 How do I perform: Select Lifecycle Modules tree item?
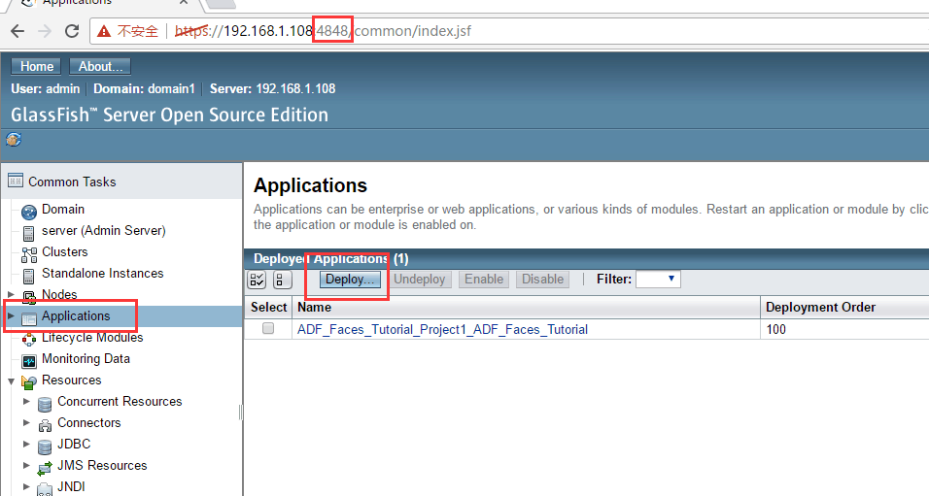coord(92,337)
